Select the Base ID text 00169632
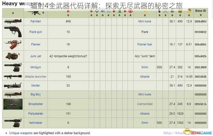 click(201, 32)
